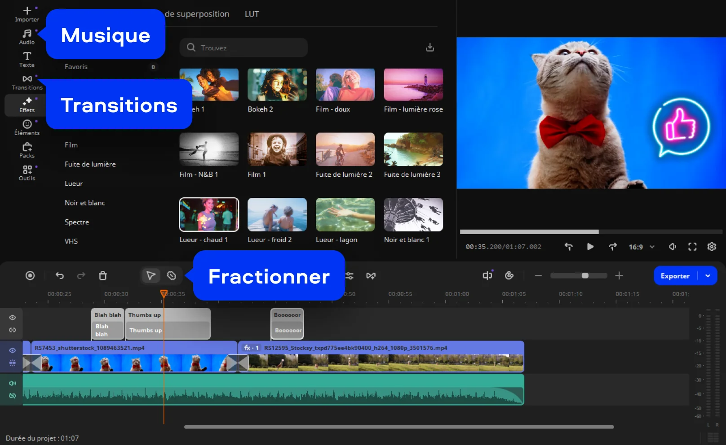
Task: Open the Éléments panel
Action: point(27,127)
